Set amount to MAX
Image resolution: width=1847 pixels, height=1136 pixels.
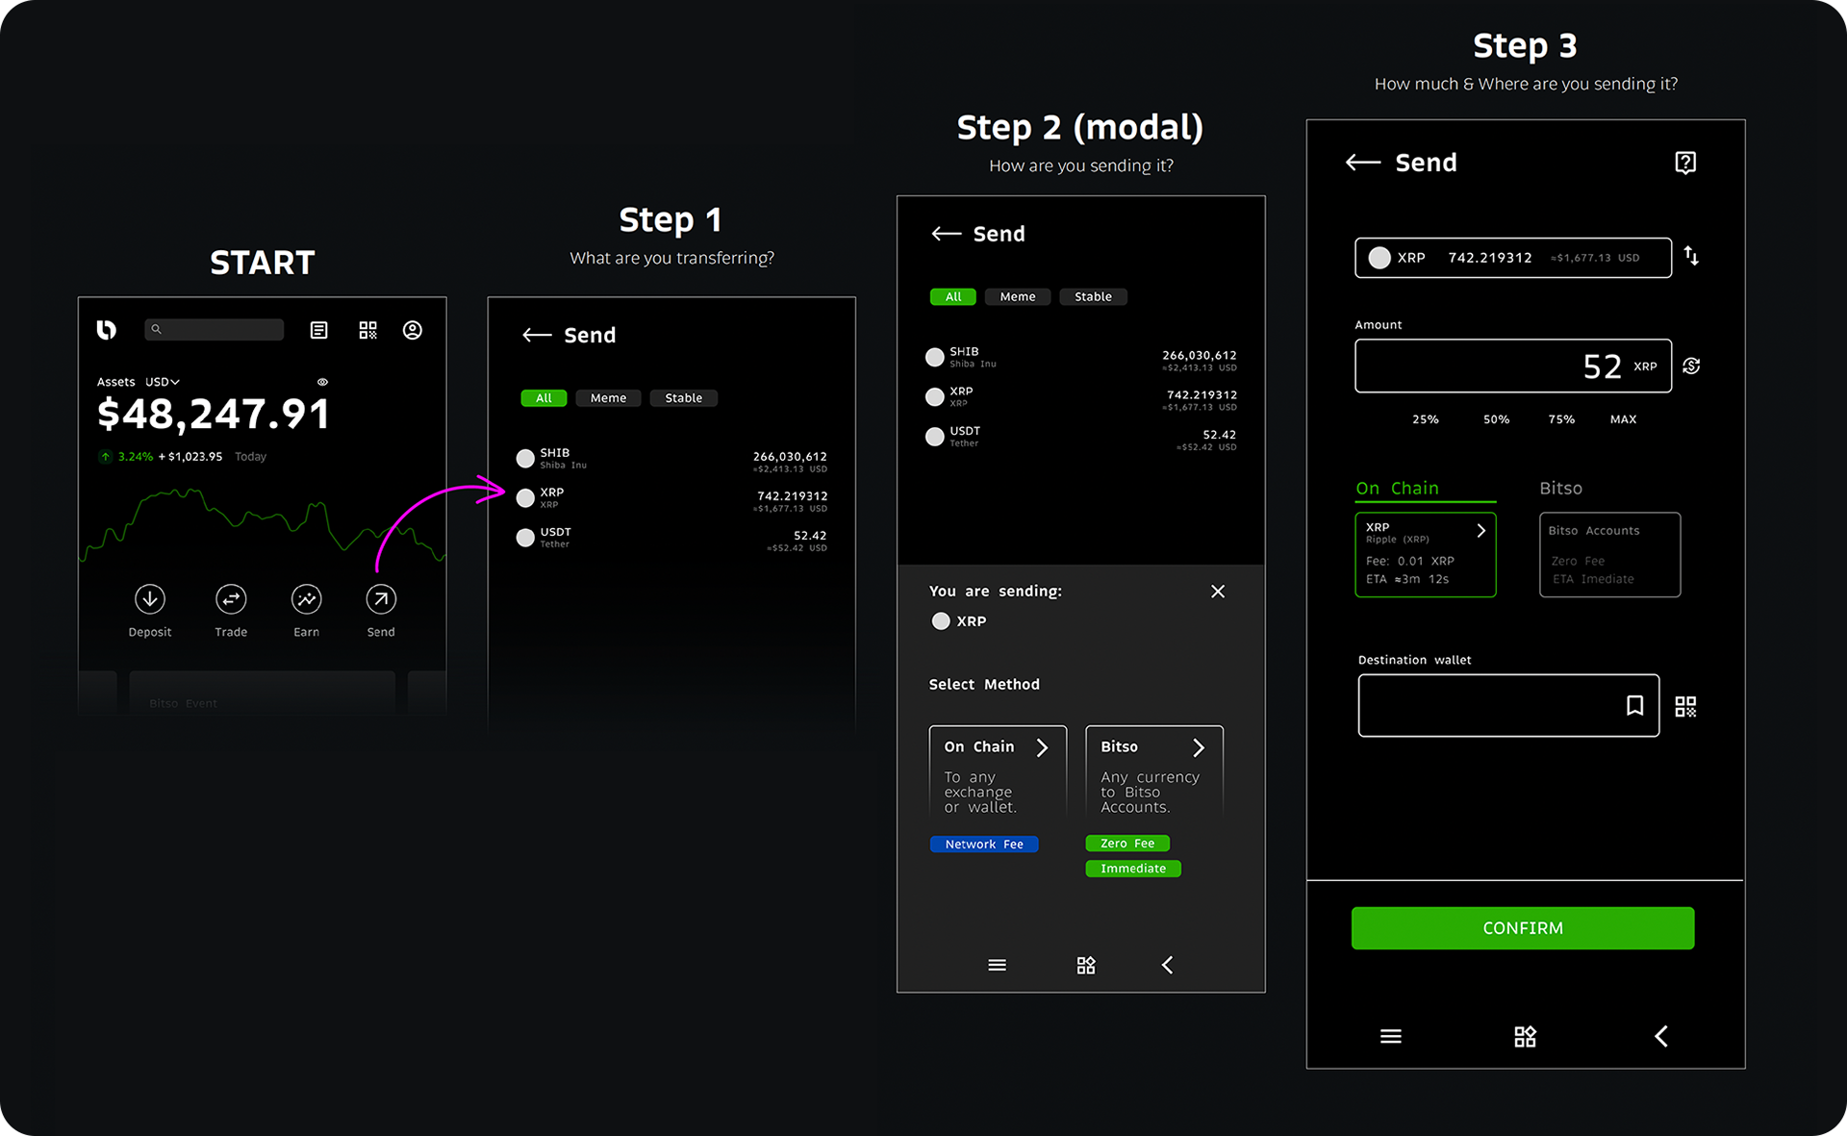pos(1624,419)
